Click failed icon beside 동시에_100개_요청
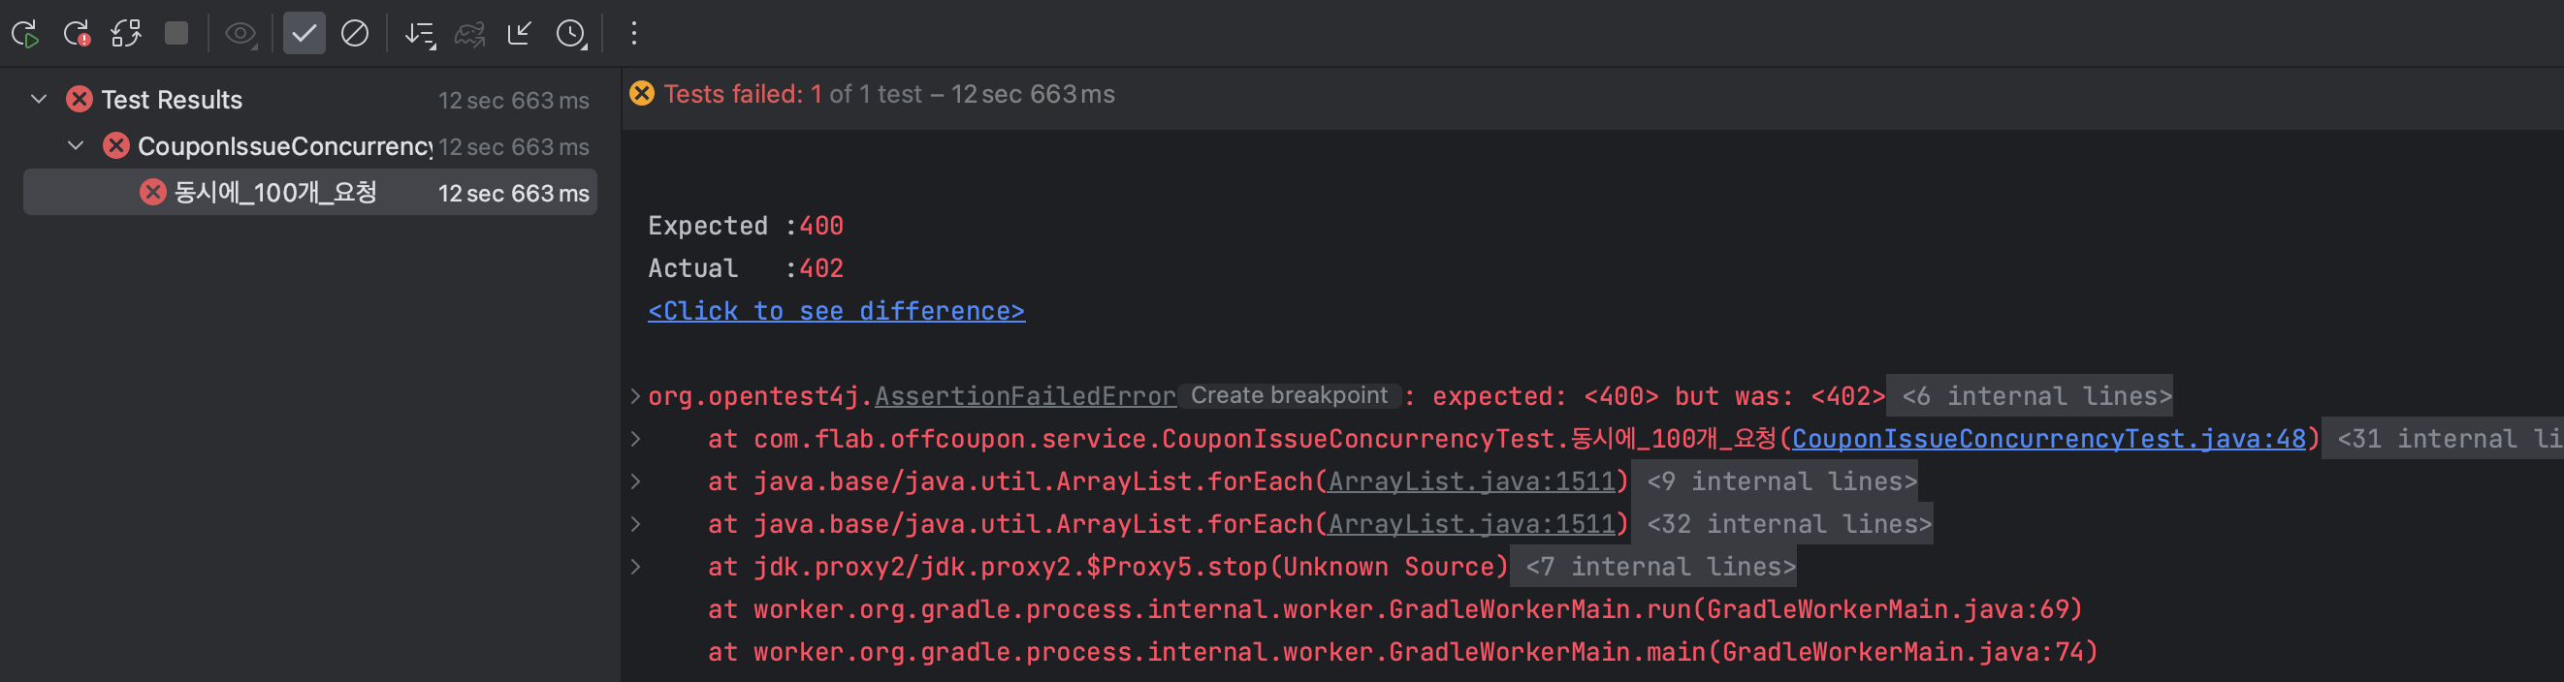The height and width of the screenshot is (682, 2564). 153,193
